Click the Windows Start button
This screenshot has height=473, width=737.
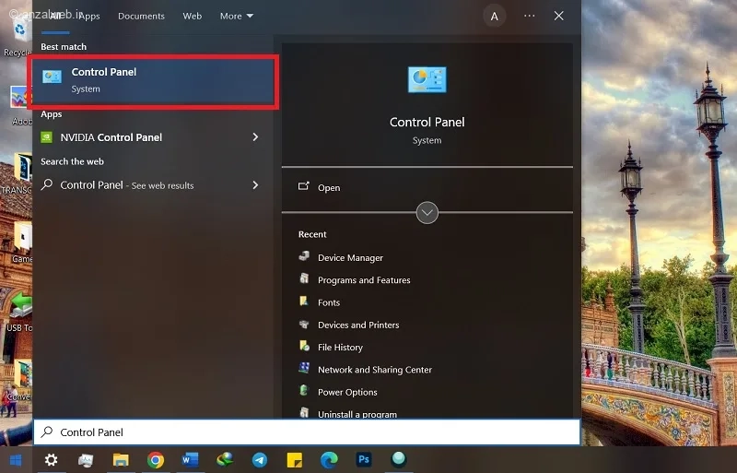coord(16,460)
